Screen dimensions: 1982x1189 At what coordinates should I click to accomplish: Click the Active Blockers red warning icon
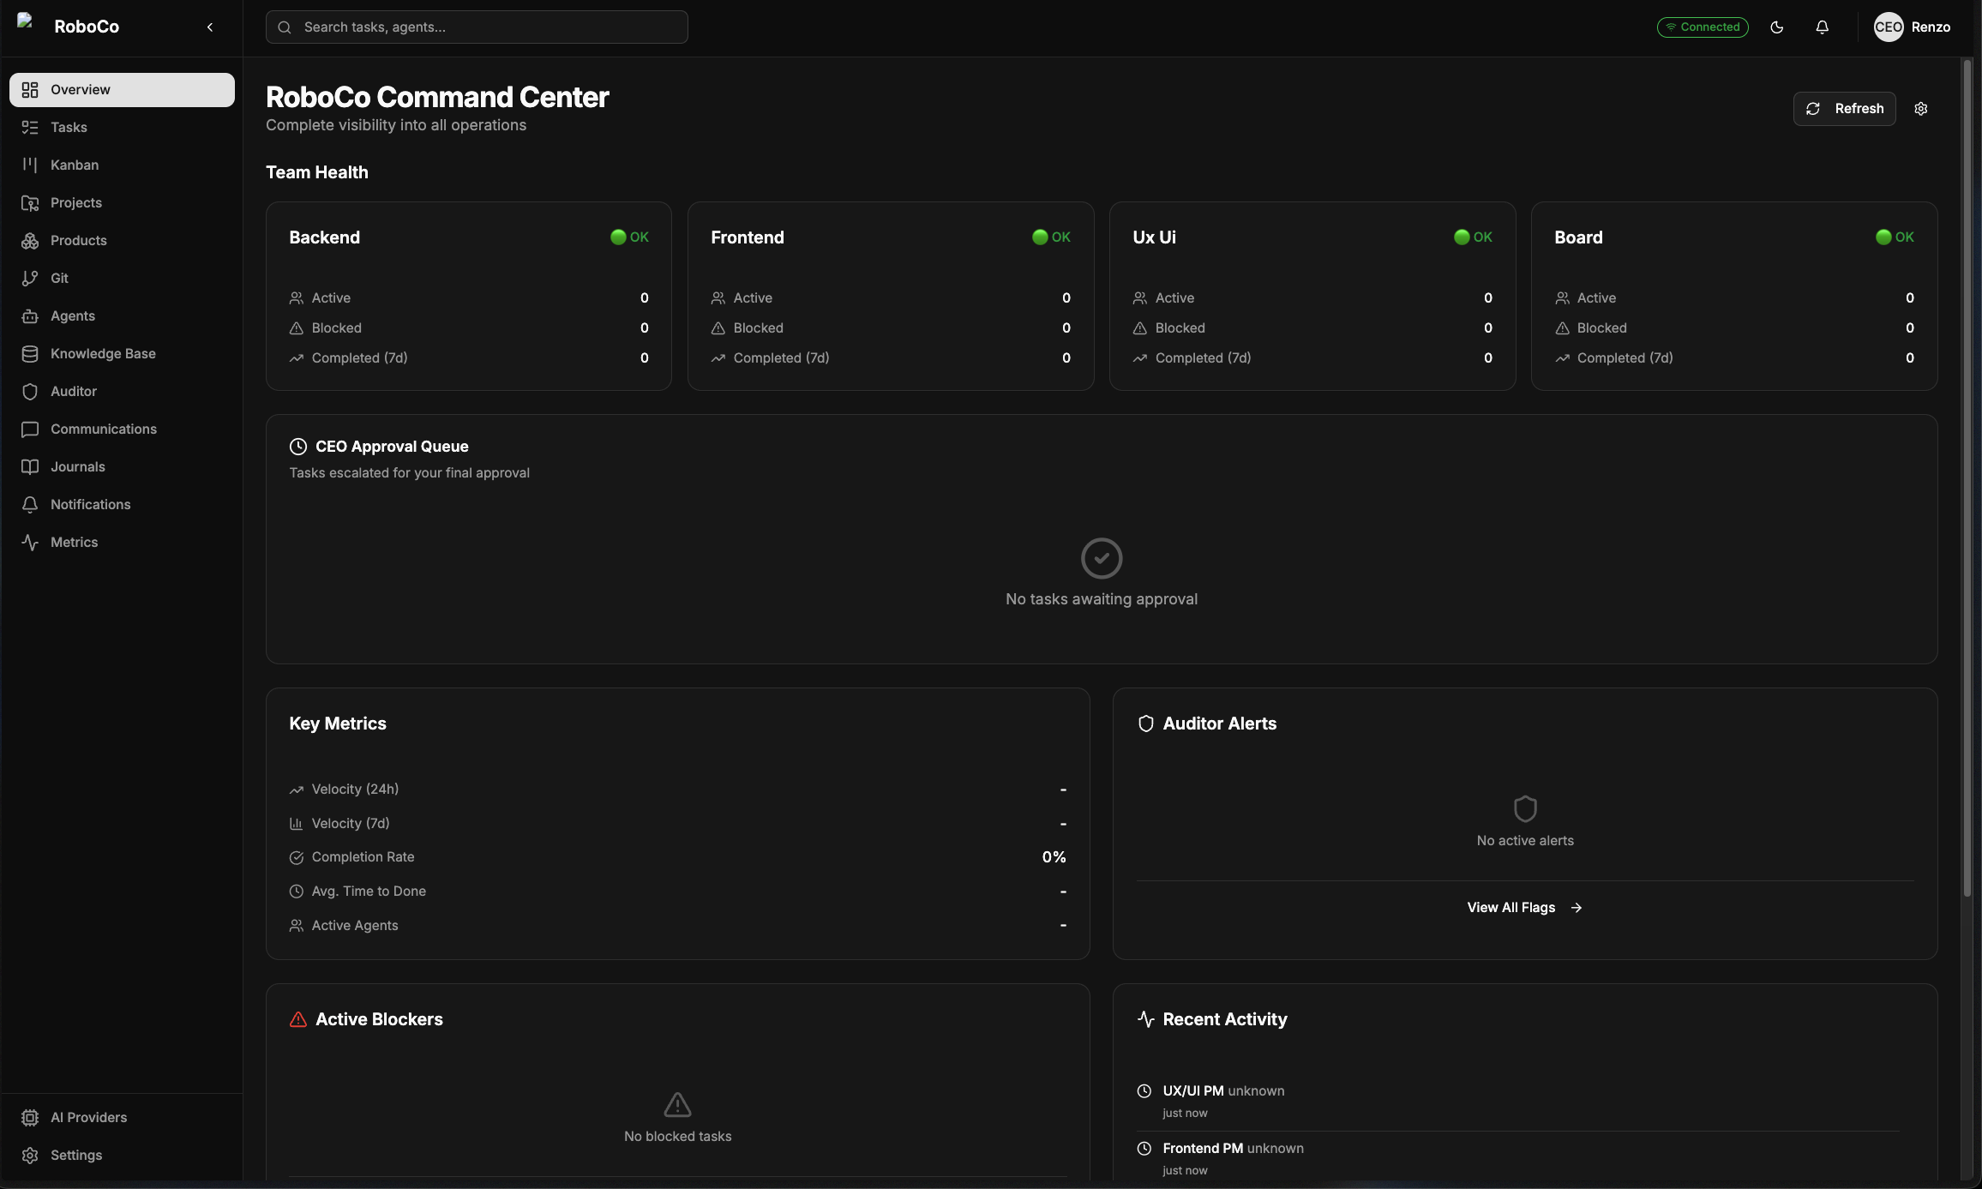298,1020
